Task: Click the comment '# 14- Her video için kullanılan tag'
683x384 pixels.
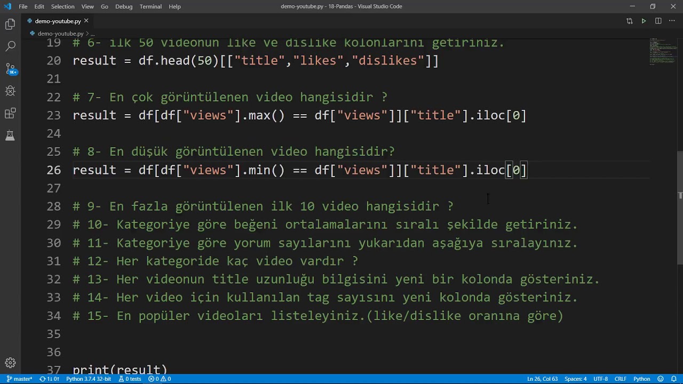Action: pyautogui.click(x=325, y=297)
